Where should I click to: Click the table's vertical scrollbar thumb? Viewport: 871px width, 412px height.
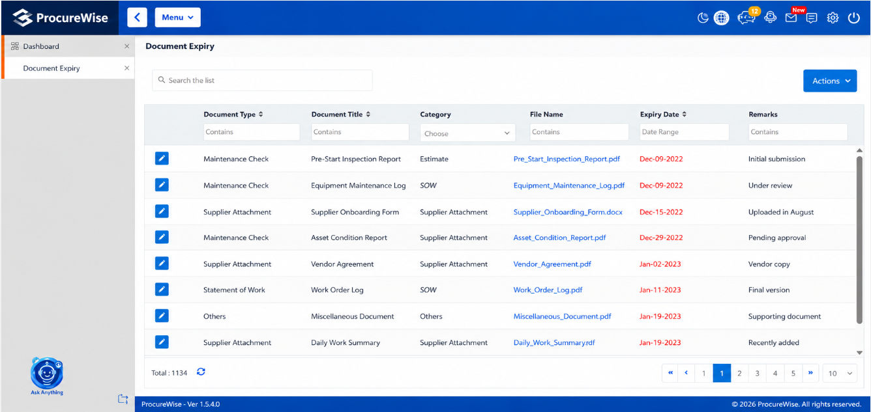[859, 240]
